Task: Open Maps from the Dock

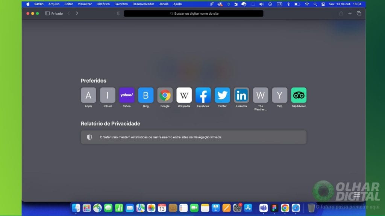Action: click(141, 208)
